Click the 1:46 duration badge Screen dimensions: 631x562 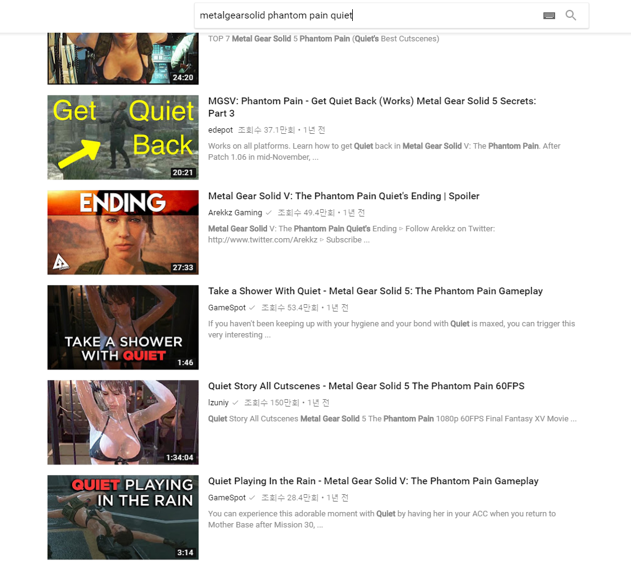point(186,363)
